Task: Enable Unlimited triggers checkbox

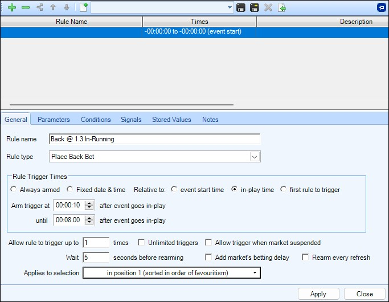Action: point(141,242)
